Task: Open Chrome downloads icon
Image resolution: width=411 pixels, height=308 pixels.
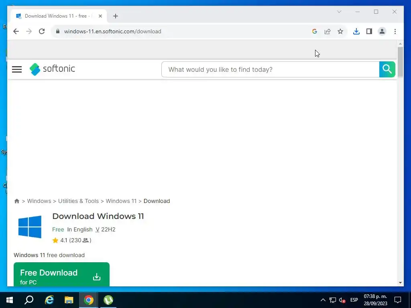Action: (356, 31)
